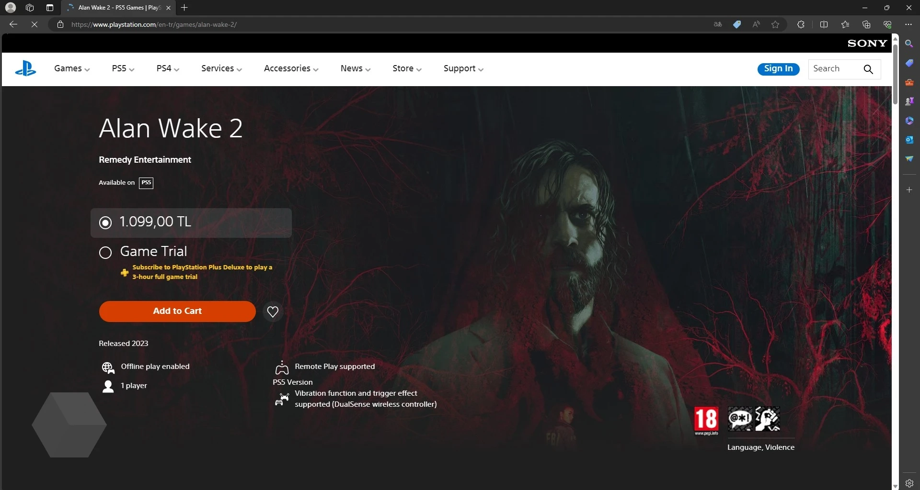Click the violence content descriptor icon
The image size is (920, 490).
[x=768, y=419]
